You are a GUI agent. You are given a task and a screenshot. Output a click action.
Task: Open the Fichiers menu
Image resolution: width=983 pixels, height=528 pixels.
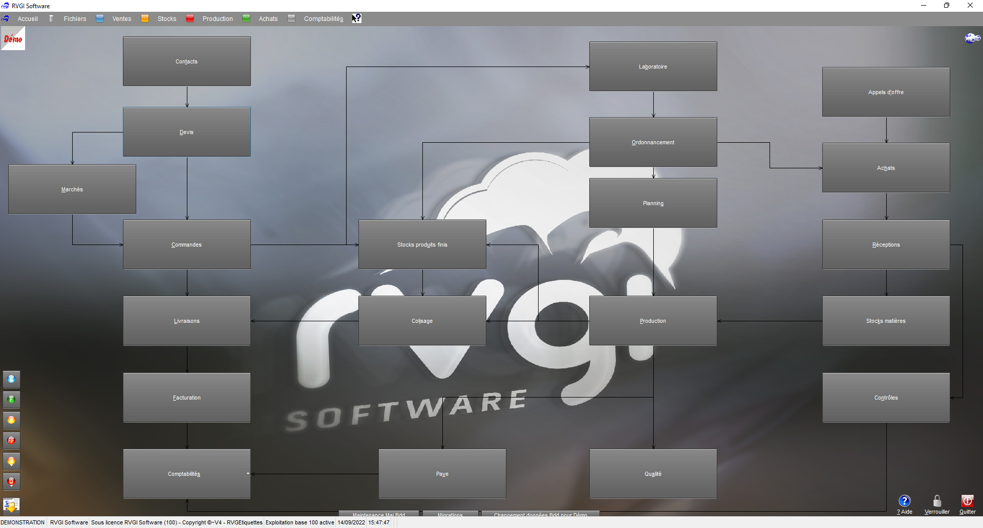point(75,19)
